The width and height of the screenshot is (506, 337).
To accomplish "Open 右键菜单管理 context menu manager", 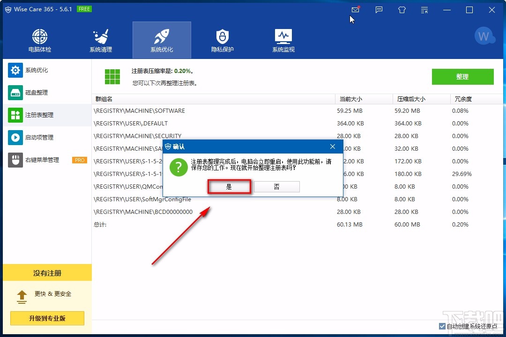I will coord(47,160).
